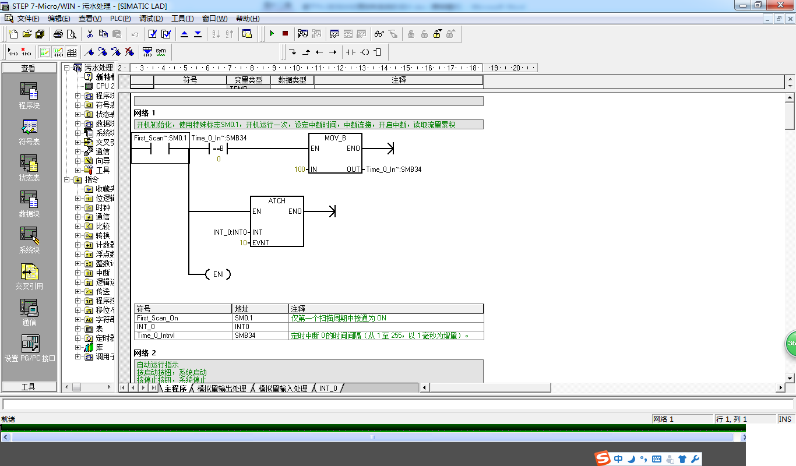Select the MOV_B box in network 1
Viewport: 796px width, 466px height.
335,153
